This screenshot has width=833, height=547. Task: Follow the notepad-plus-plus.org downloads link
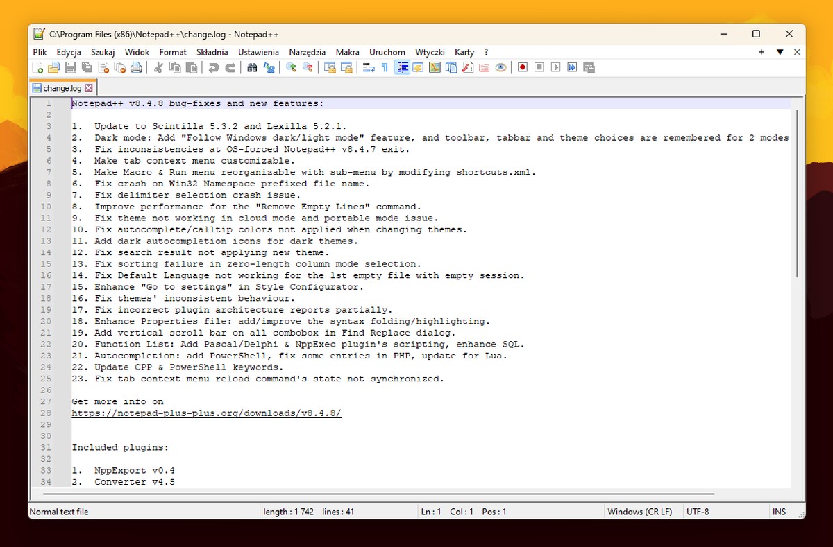[x=205, y=413]
